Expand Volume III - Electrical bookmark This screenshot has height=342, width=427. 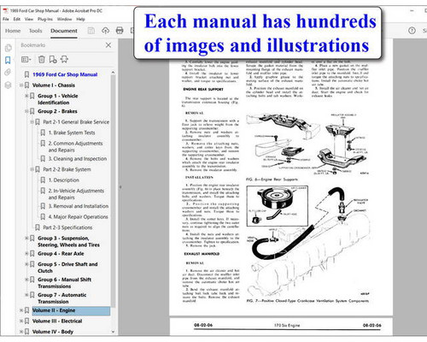tap(21, 321)
